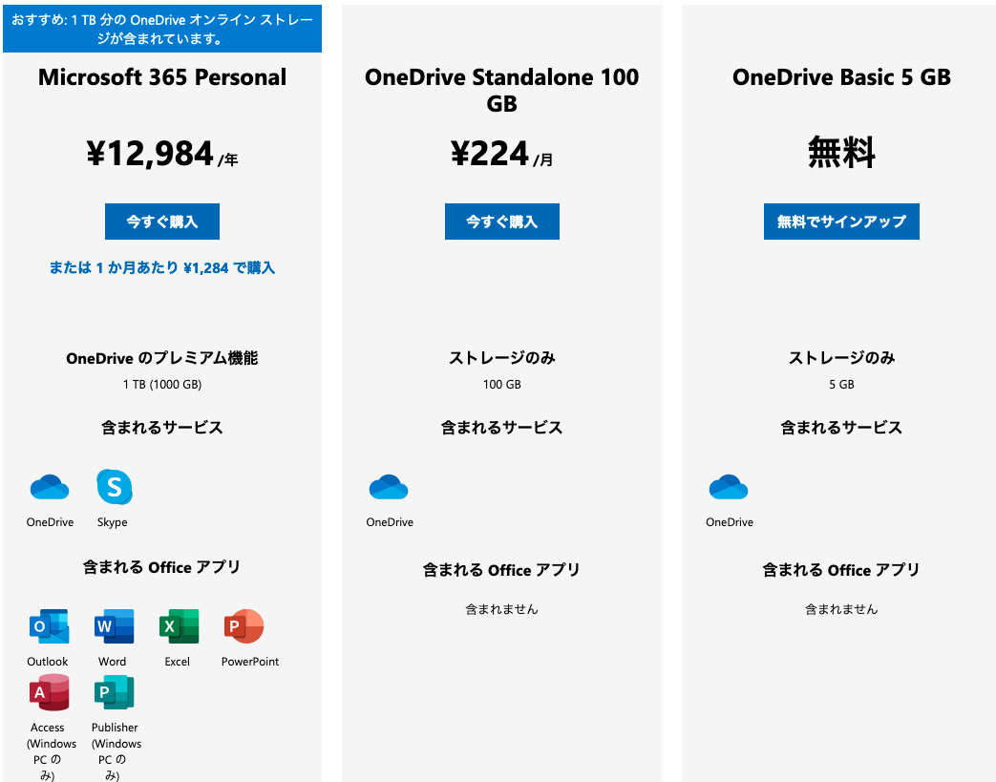Click 含まれる Office アプリ in Standalone column
Image resolution: width=996 pixels, height=782 pixels.
coord(501,570)
